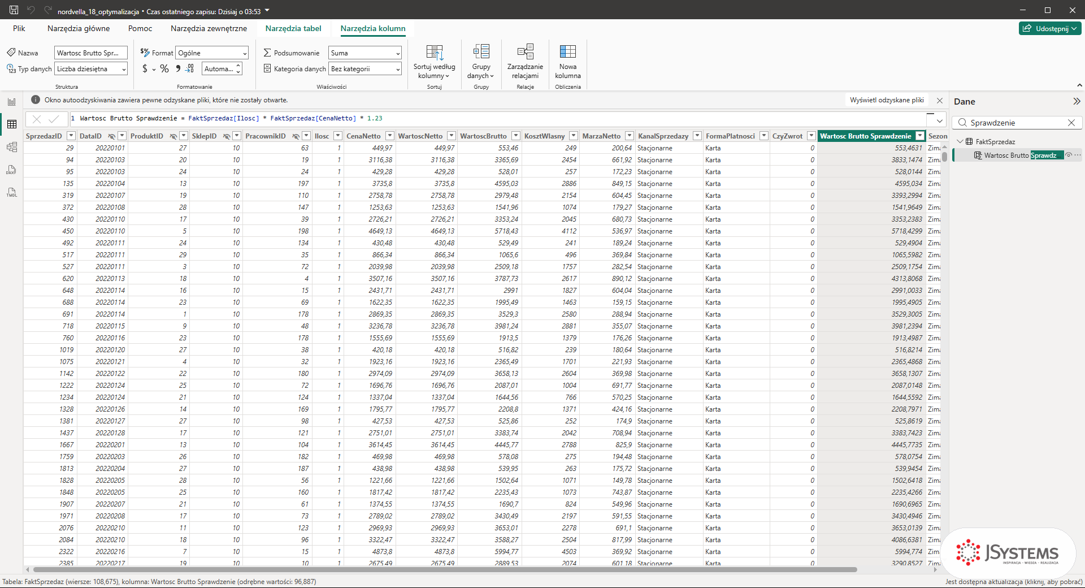
Task: Open filter dropdown on KanalSprzedazy column
Action: [x=697, y=136]
